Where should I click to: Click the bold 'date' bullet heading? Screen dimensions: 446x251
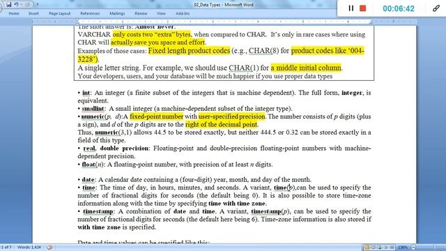[89, 180]
